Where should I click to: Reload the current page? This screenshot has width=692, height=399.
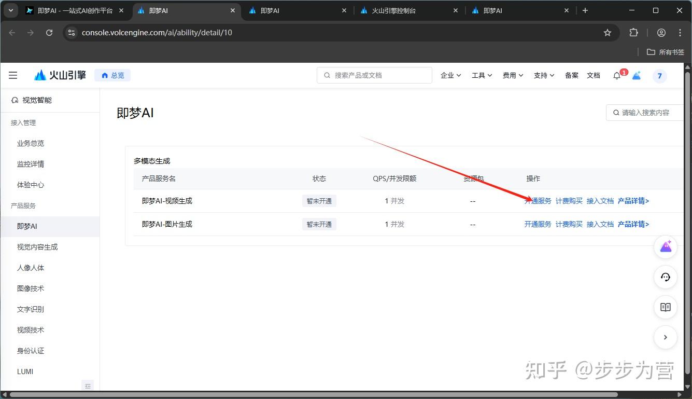(49, 33)
